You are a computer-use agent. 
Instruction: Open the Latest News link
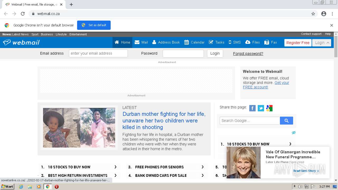pos(20,34)
